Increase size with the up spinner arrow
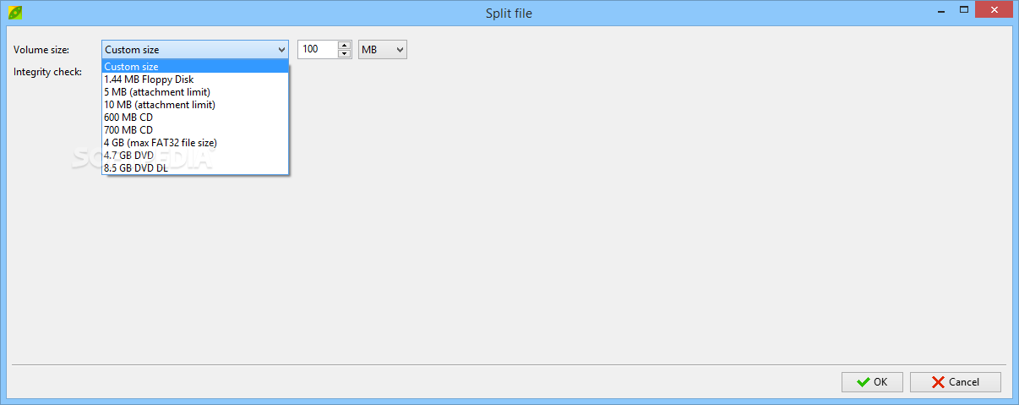1019x405 pixels. click(344, 46)
